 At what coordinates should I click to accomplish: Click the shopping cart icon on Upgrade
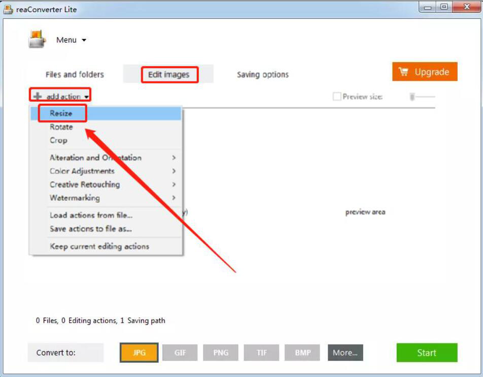tap(403, 72)
